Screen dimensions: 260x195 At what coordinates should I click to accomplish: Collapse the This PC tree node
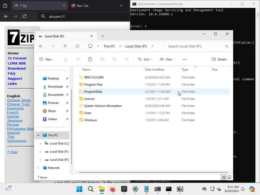click(x=38, y=135)
